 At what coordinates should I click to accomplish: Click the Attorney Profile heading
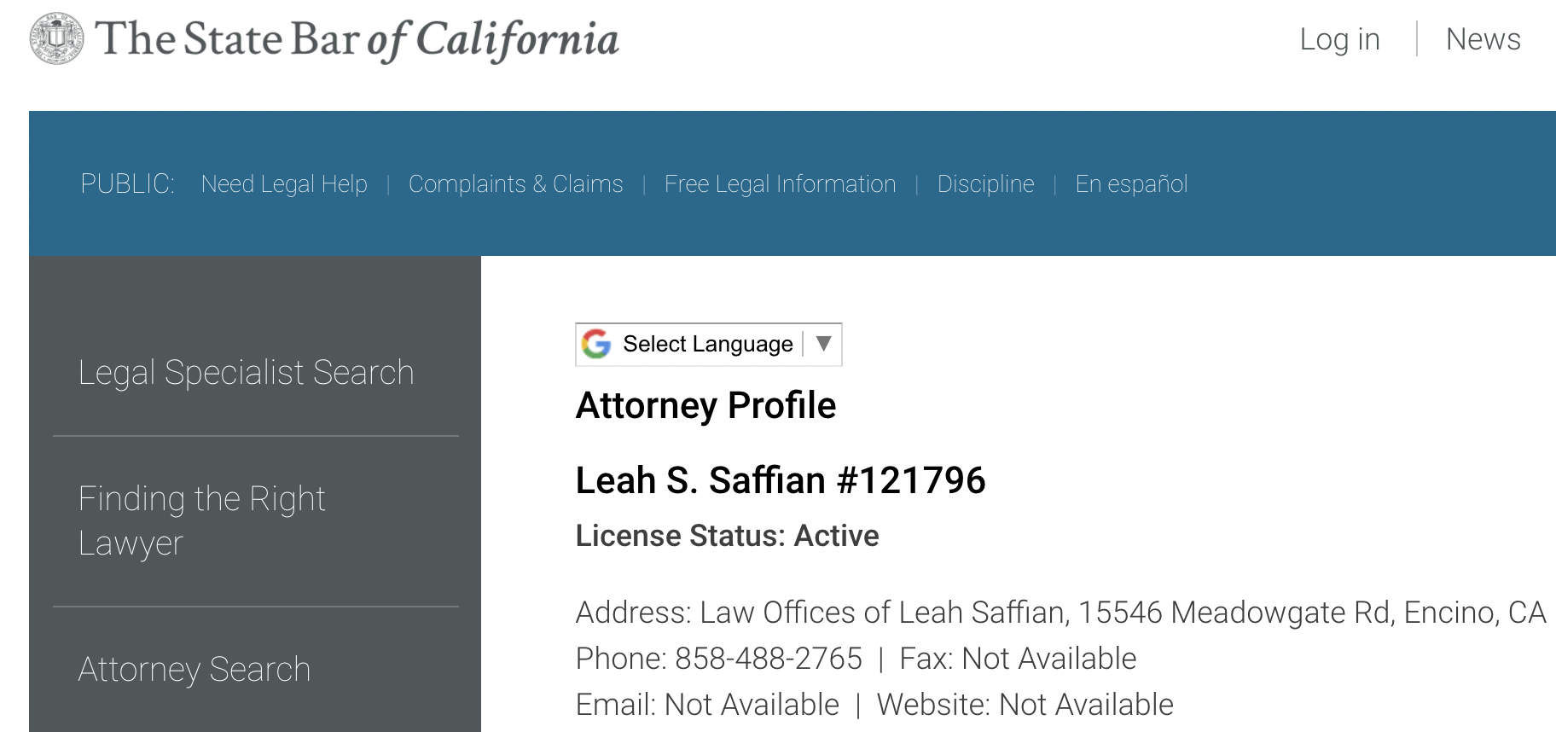tap(705, 405)
